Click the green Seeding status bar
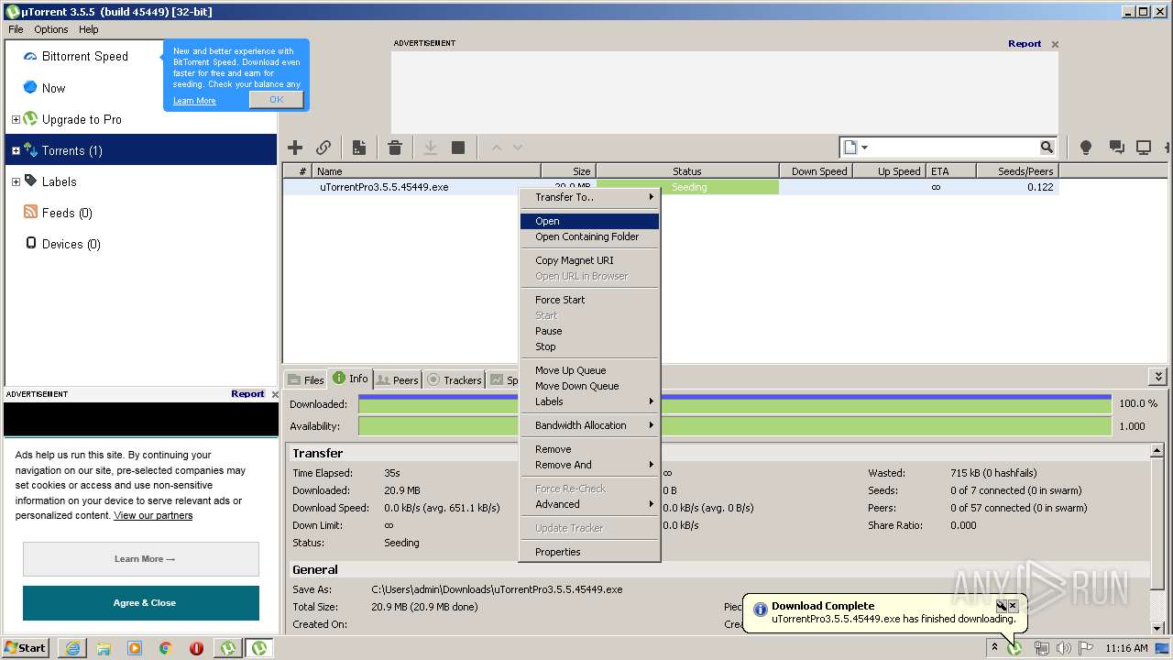Image resolution: width=1173 pixels, height=660 pixels. click(688, 187)
